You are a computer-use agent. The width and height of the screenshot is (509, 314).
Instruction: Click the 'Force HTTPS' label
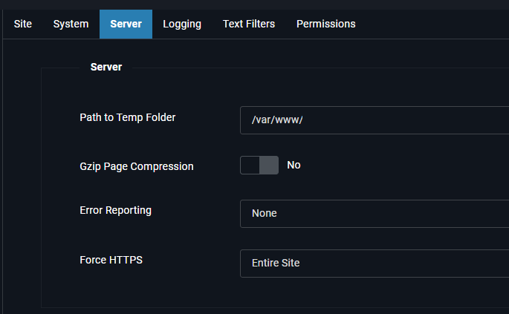pyautogui.click(x=109, y=260)
